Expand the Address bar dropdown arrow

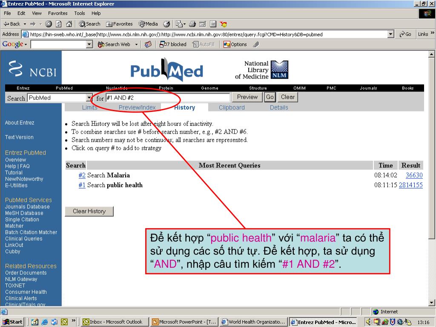pos(391,34)
